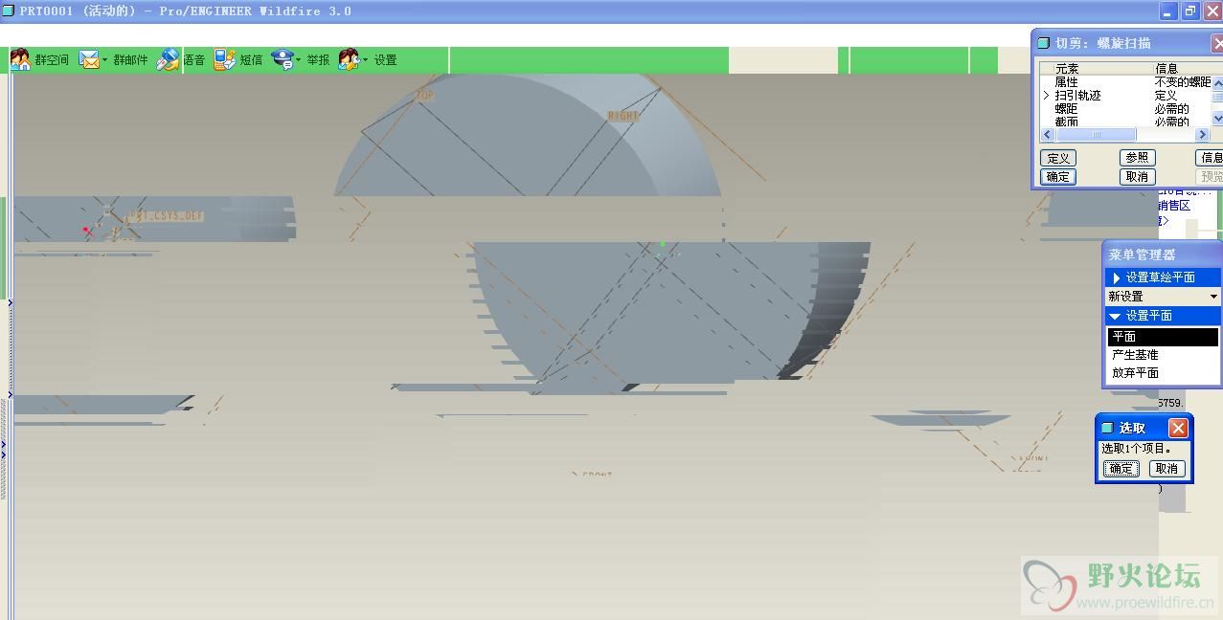The width and height of the screenshot is (1223, 620).
Task: Click the left arrow of the horizontal scrollbar
Action: [1048, 135]
